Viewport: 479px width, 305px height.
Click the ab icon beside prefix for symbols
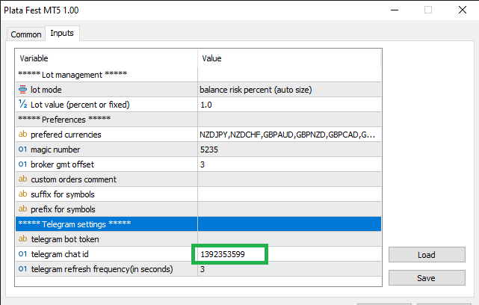click(x=22, y=209)
